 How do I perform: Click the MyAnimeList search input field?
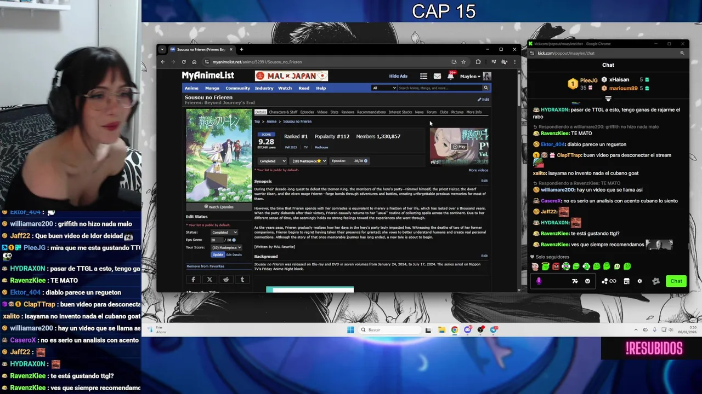click(x=439, y=88)
